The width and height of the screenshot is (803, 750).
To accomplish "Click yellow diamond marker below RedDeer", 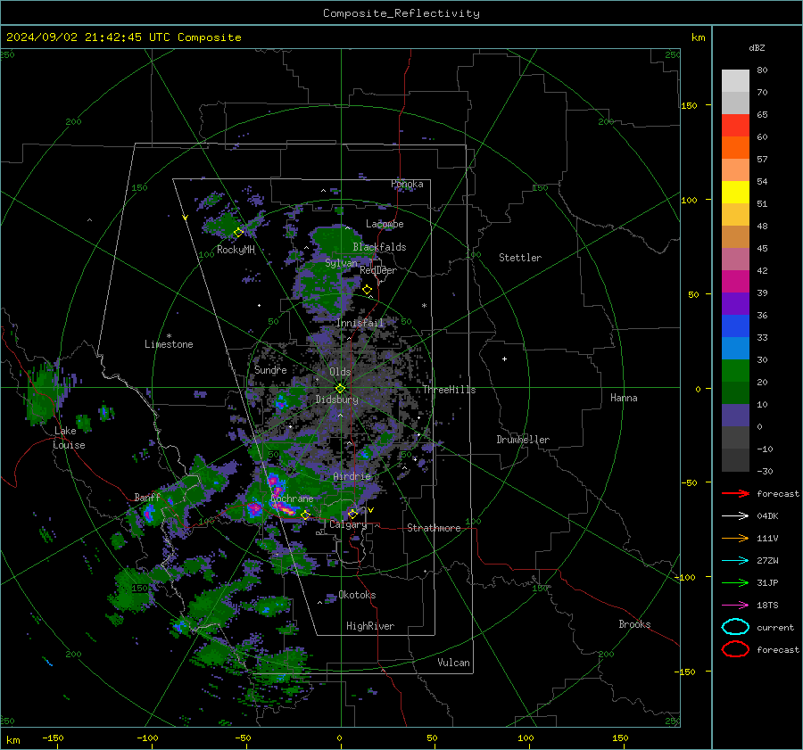I will [x=367, y=290].
